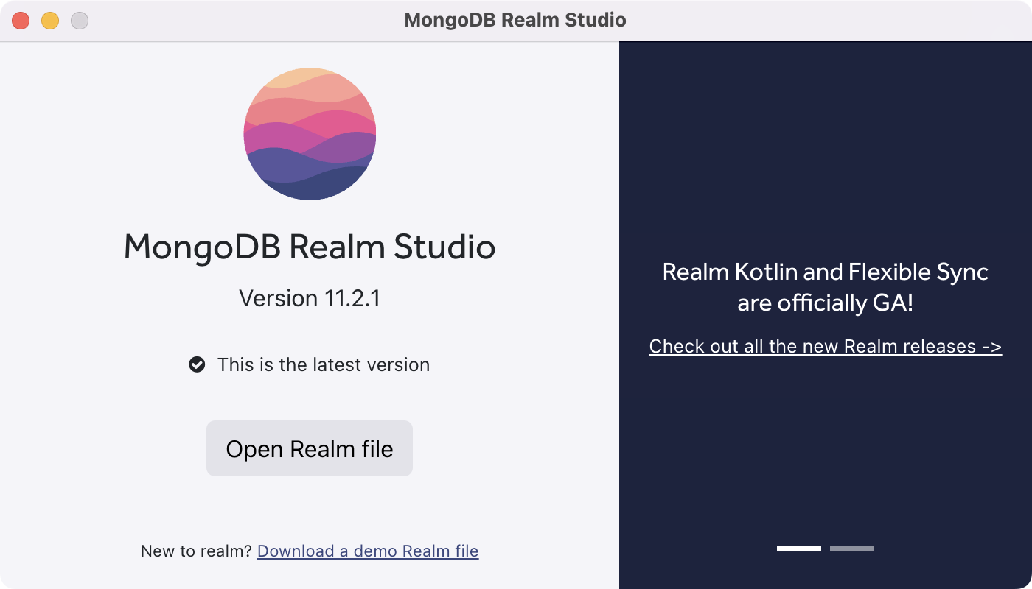The width and height of the screenshot is (1032, 589).
Task: Click the "Version 11.2.1" text
Action: [x=310, y=298]
